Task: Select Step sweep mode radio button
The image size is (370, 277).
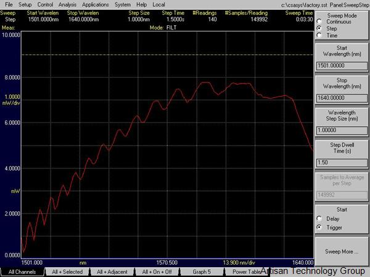Action: [x=319, y=28]
